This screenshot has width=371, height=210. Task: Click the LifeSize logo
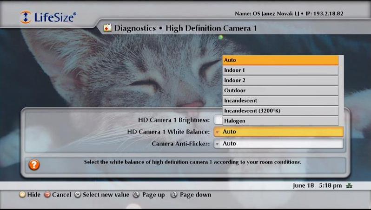click(48, 17)
